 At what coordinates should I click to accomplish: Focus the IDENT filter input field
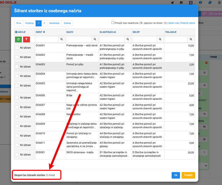point(47,39)
